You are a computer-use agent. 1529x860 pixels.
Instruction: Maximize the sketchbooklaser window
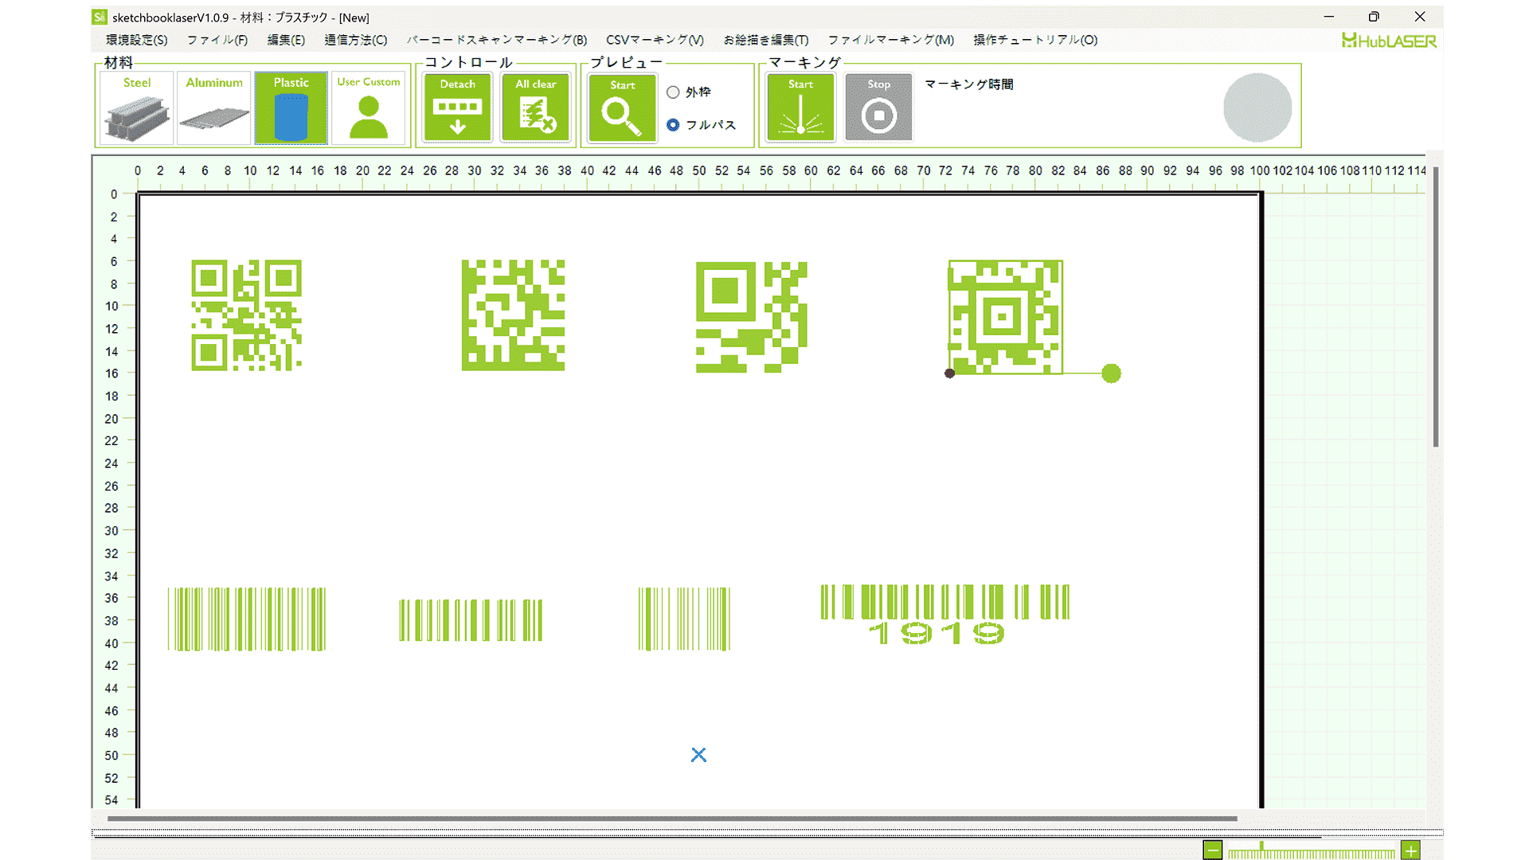point(1374,17)
